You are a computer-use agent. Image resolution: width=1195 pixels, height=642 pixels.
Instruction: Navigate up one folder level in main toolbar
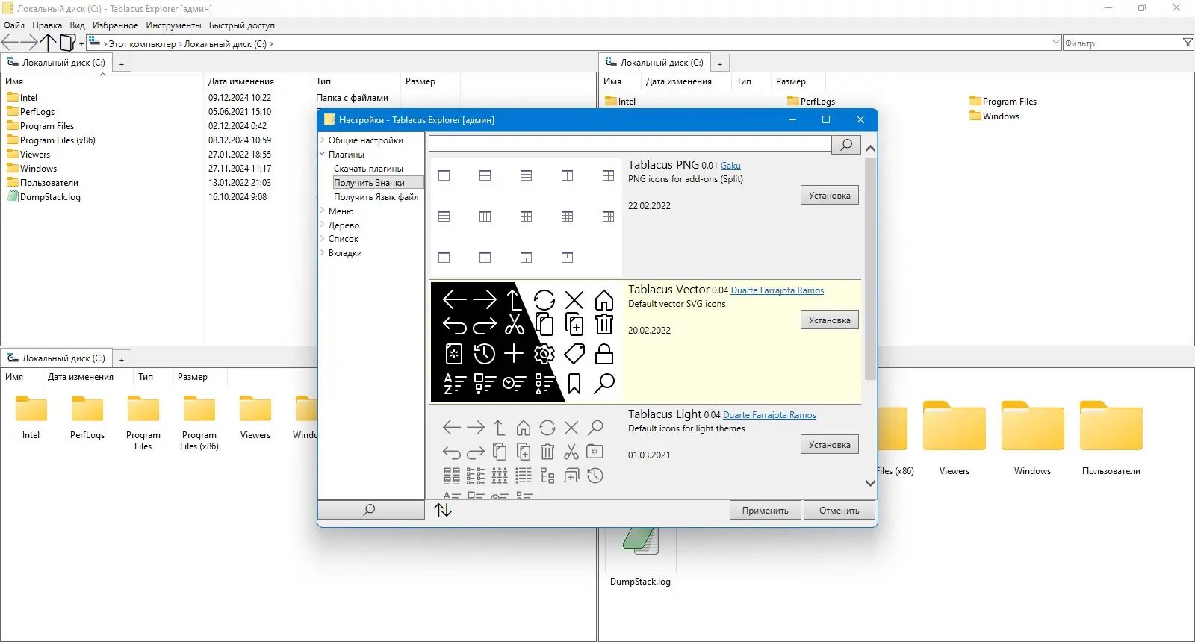[49, 43]
